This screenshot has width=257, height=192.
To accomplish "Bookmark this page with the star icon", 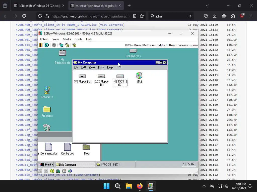I will [142, 16].
